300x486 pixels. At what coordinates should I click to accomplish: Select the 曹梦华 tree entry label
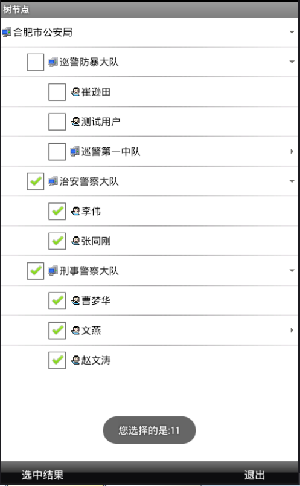point(96,300)
